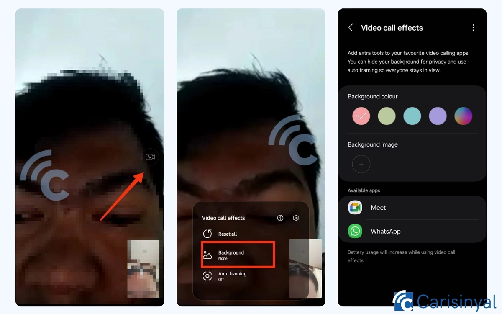This screenshot has width=502, height=314.
Task: Open the rainbow custom colour picker
Action: pyautogui.click(x=463, y=116)
